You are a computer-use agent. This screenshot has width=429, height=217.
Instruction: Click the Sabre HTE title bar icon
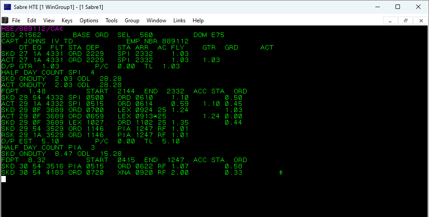click(x=8, y=7)
